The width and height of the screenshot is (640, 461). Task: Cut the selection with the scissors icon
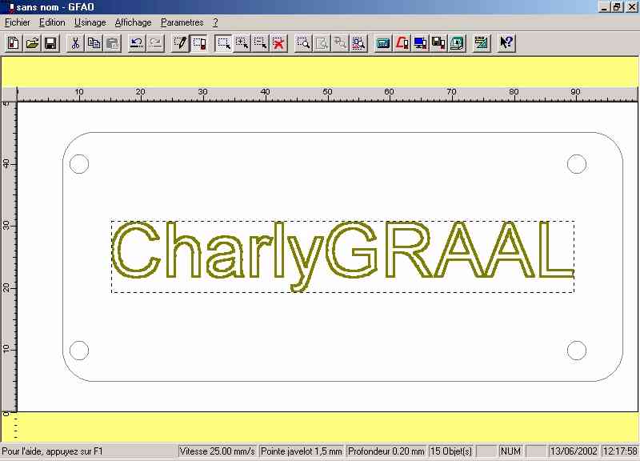(x=75, y=43)
